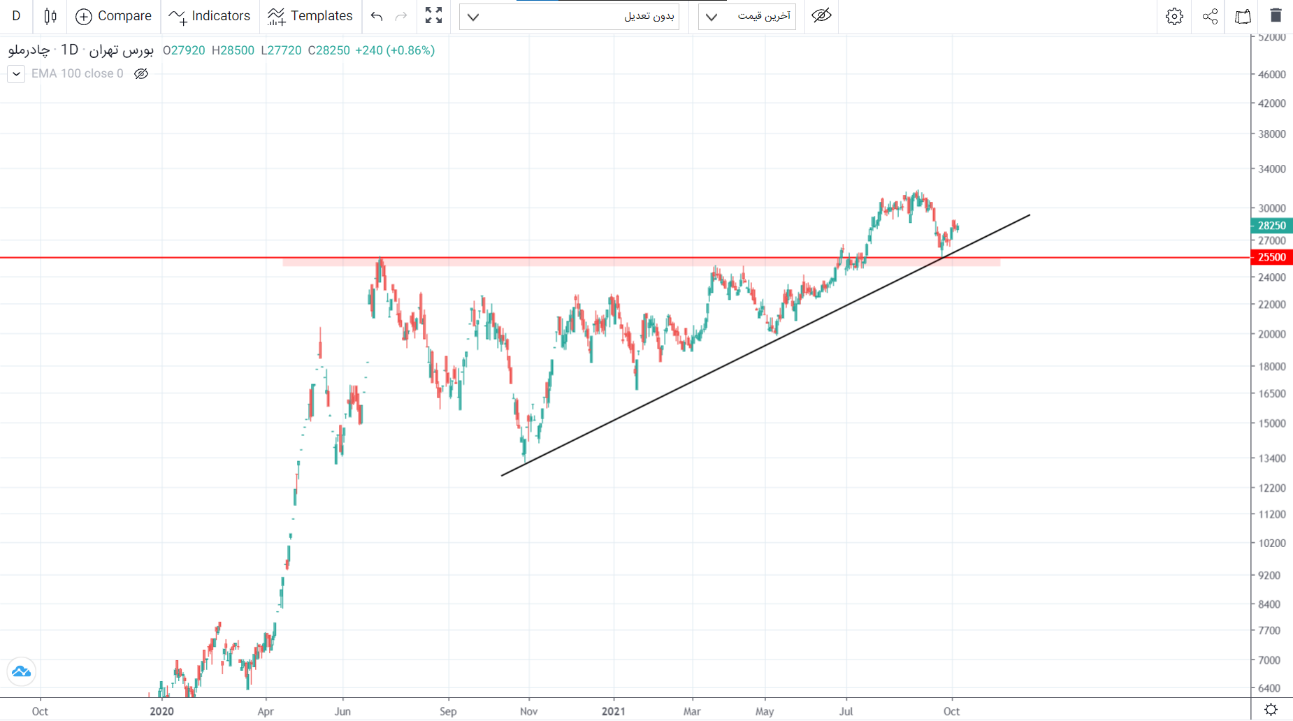This screenshot has height=721, width=1293.
Task: Open chart settings gear icon
Action: tap(1174, 16)
